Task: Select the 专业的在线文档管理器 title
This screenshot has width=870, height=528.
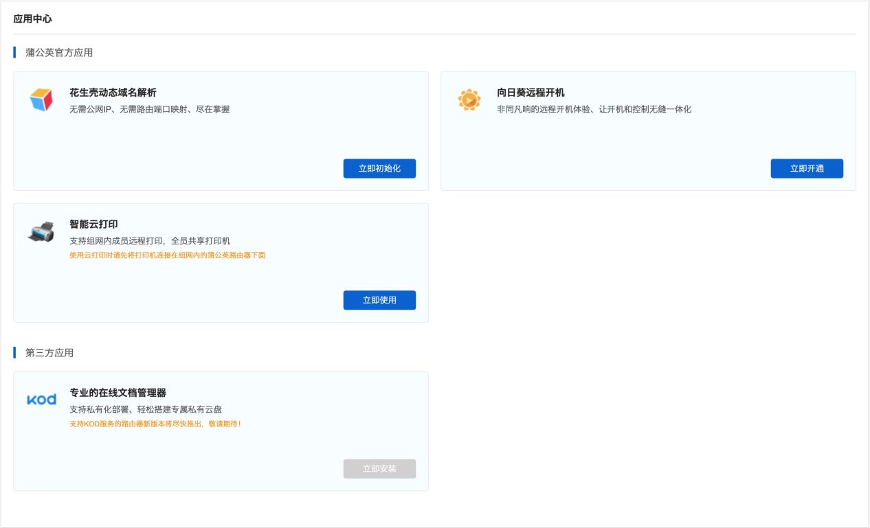Action: [x=118, y=393]
